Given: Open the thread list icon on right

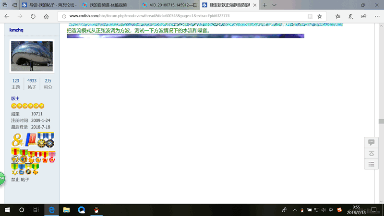Looking at the screenshot, I should pyautogui.click(x=371, y=164).
